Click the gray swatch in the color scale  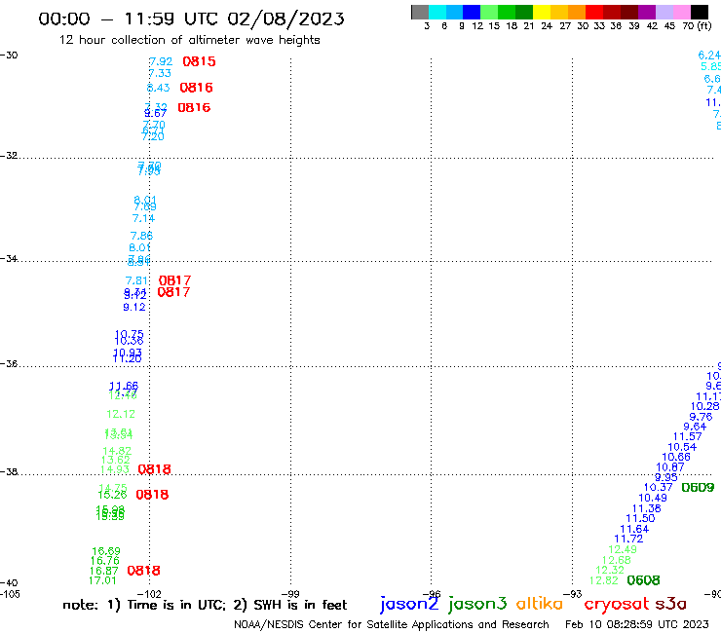(420, 12)
